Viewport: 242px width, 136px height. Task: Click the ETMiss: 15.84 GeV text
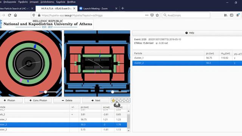pyautogui.click(x=144, y=43)
